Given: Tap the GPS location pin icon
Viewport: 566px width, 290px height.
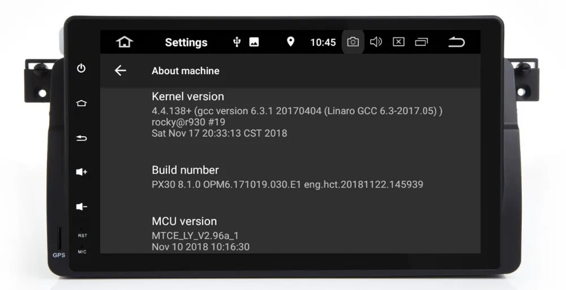Looking at the screenshot, I should click(x=290, y=42).
